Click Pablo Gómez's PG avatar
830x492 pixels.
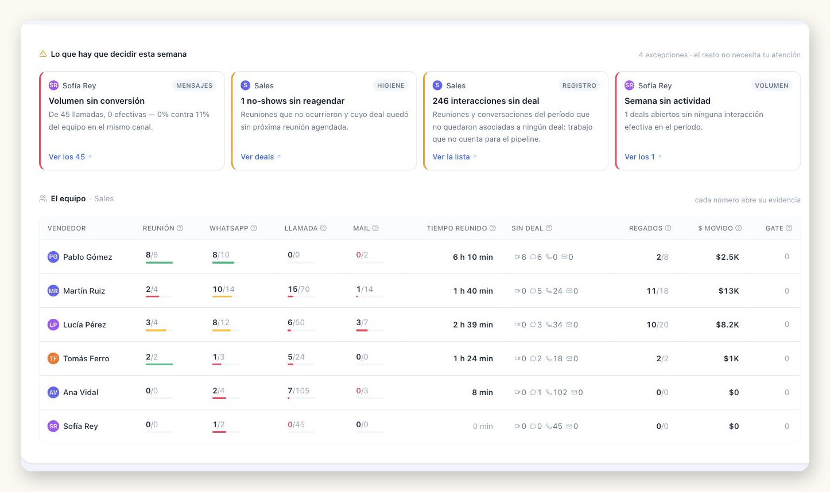point(53,257)
